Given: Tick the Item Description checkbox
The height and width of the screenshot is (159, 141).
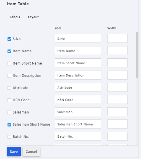Looking at the screenshot, I should coord(9,76).
